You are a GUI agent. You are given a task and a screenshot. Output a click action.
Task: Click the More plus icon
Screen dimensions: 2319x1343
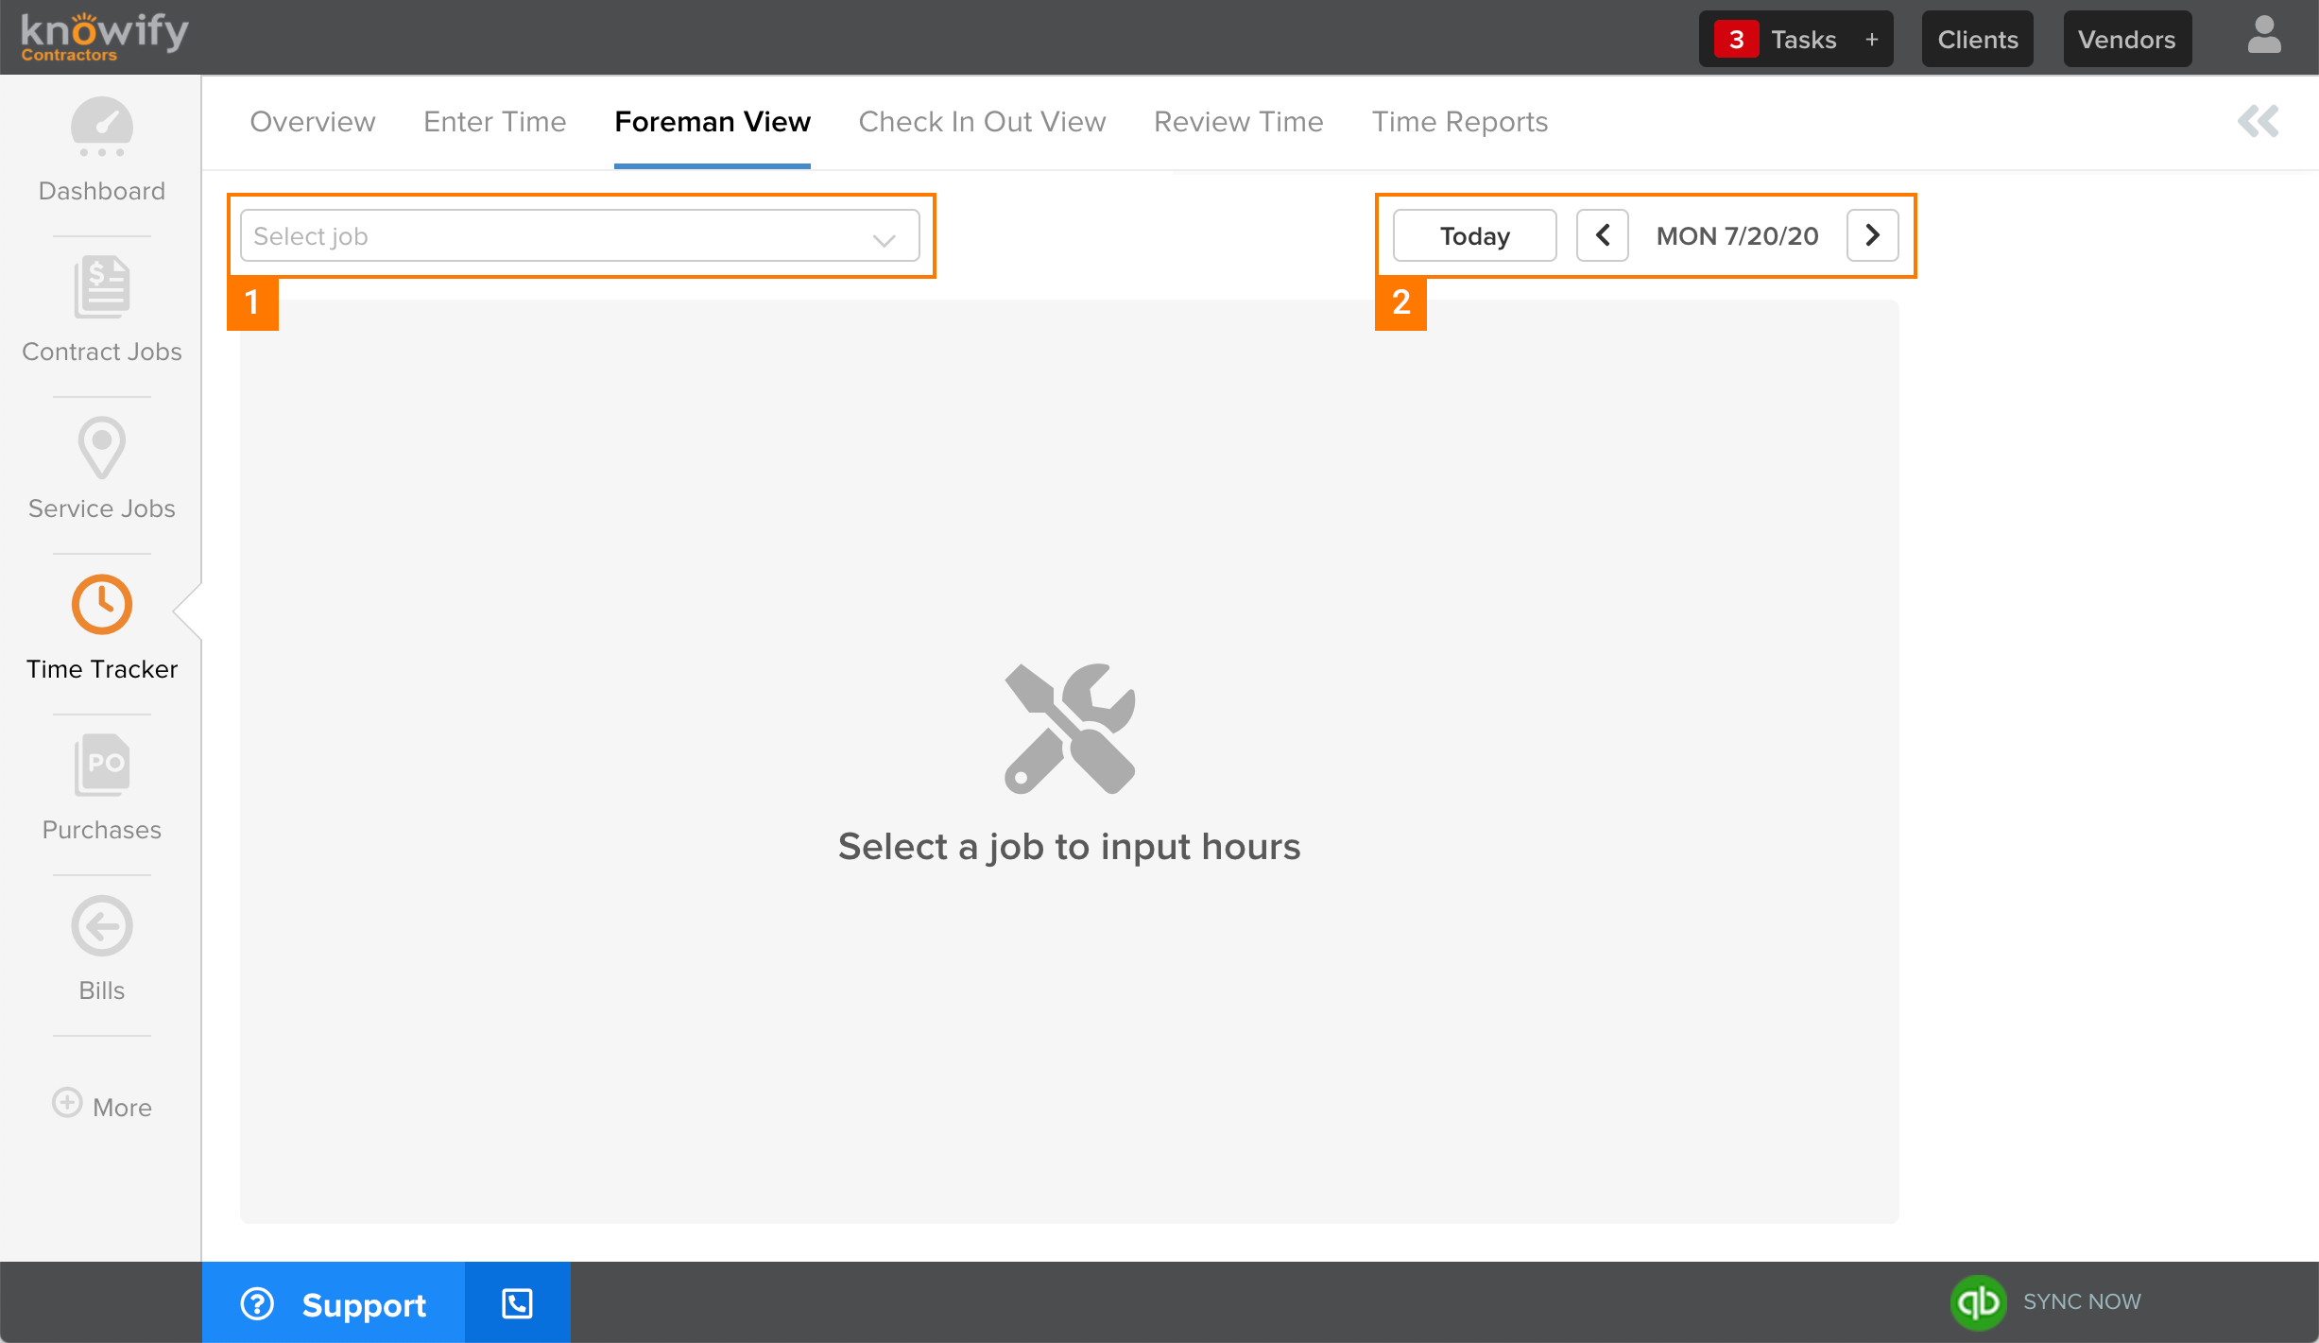point(67,1102)
